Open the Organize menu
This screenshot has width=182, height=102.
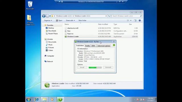(x=48, y=20)
